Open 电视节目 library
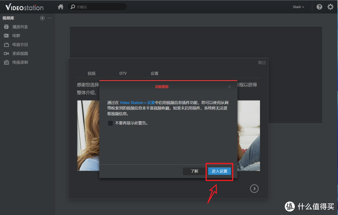The width and height of the screenshot is (338, 215). pyautogui.click(x=20, y=45)
